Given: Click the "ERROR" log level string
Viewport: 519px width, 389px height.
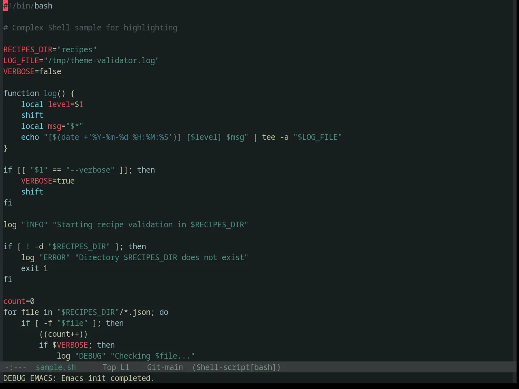Looking at the screenshot, I should [54, 257].
